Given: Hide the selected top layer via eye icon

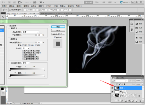Looking at the screenshot, I should coord(113,88).
